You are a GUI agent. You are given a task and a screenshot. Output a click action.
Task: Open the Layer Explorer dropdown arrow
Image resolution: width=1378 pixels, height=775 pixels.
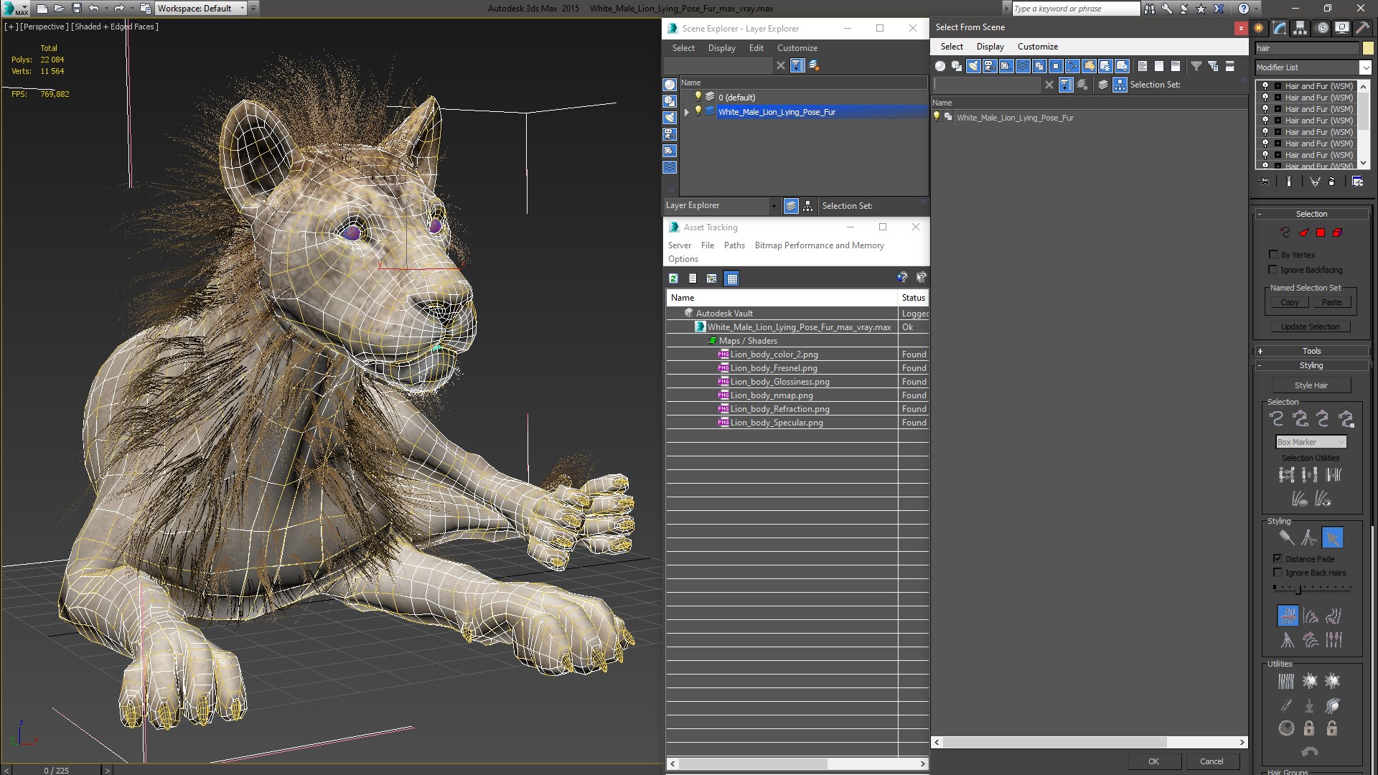(x=773, y=206)
